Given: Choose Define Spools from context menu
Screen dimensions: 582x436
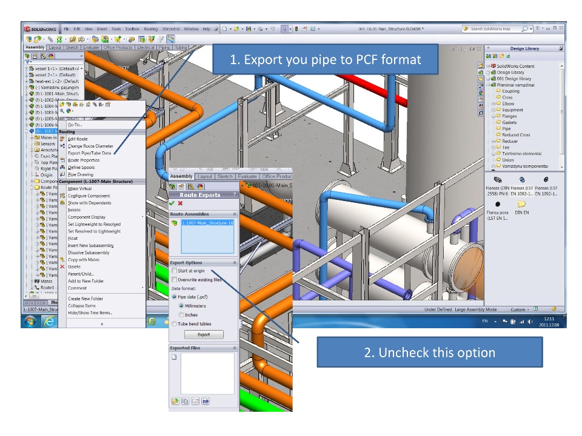Looking at the screenshot, I should pos(81,167).
